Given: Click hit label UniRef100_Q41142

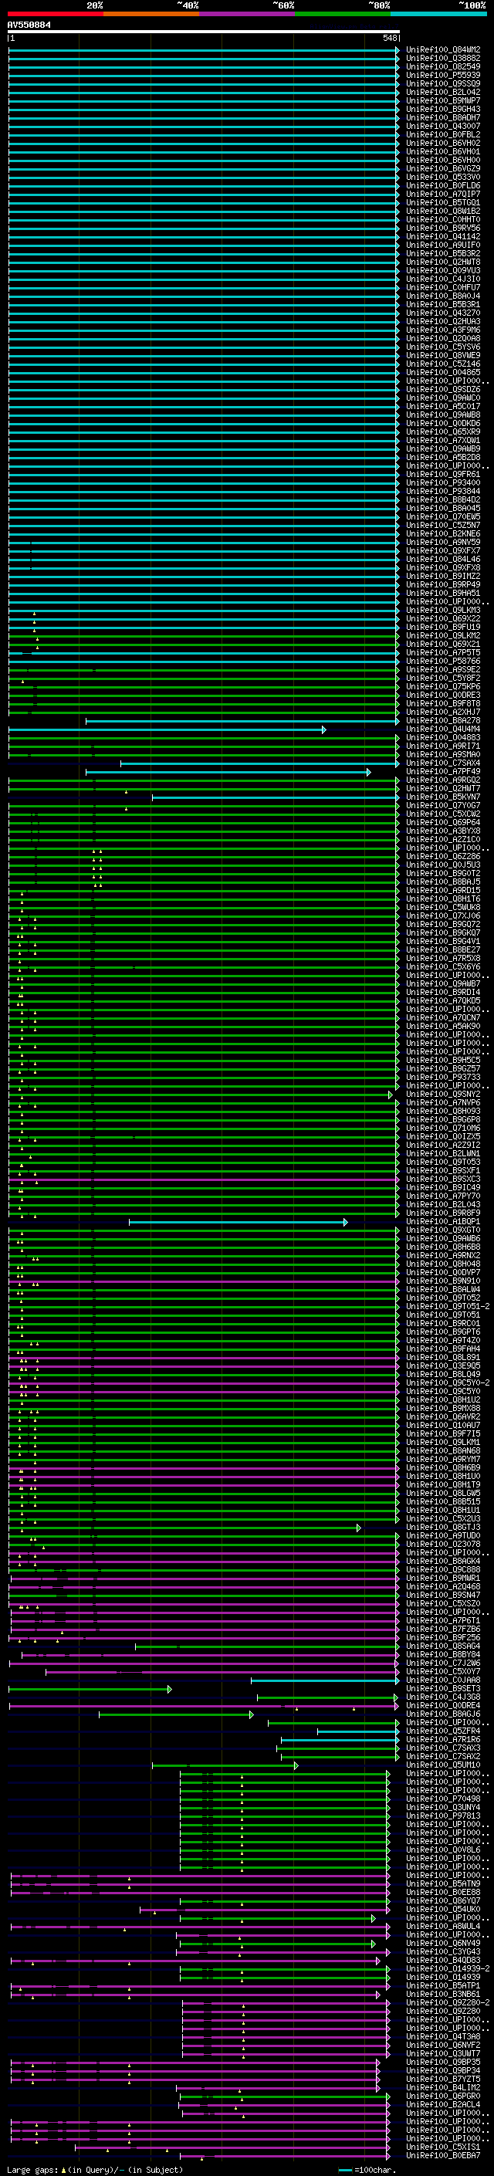Looking at the screenshot, I should click(x=443, y=236).
